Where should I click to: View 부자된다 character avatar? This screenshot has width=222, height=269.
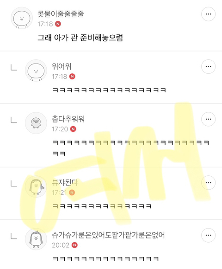click(x=36, y=186)
